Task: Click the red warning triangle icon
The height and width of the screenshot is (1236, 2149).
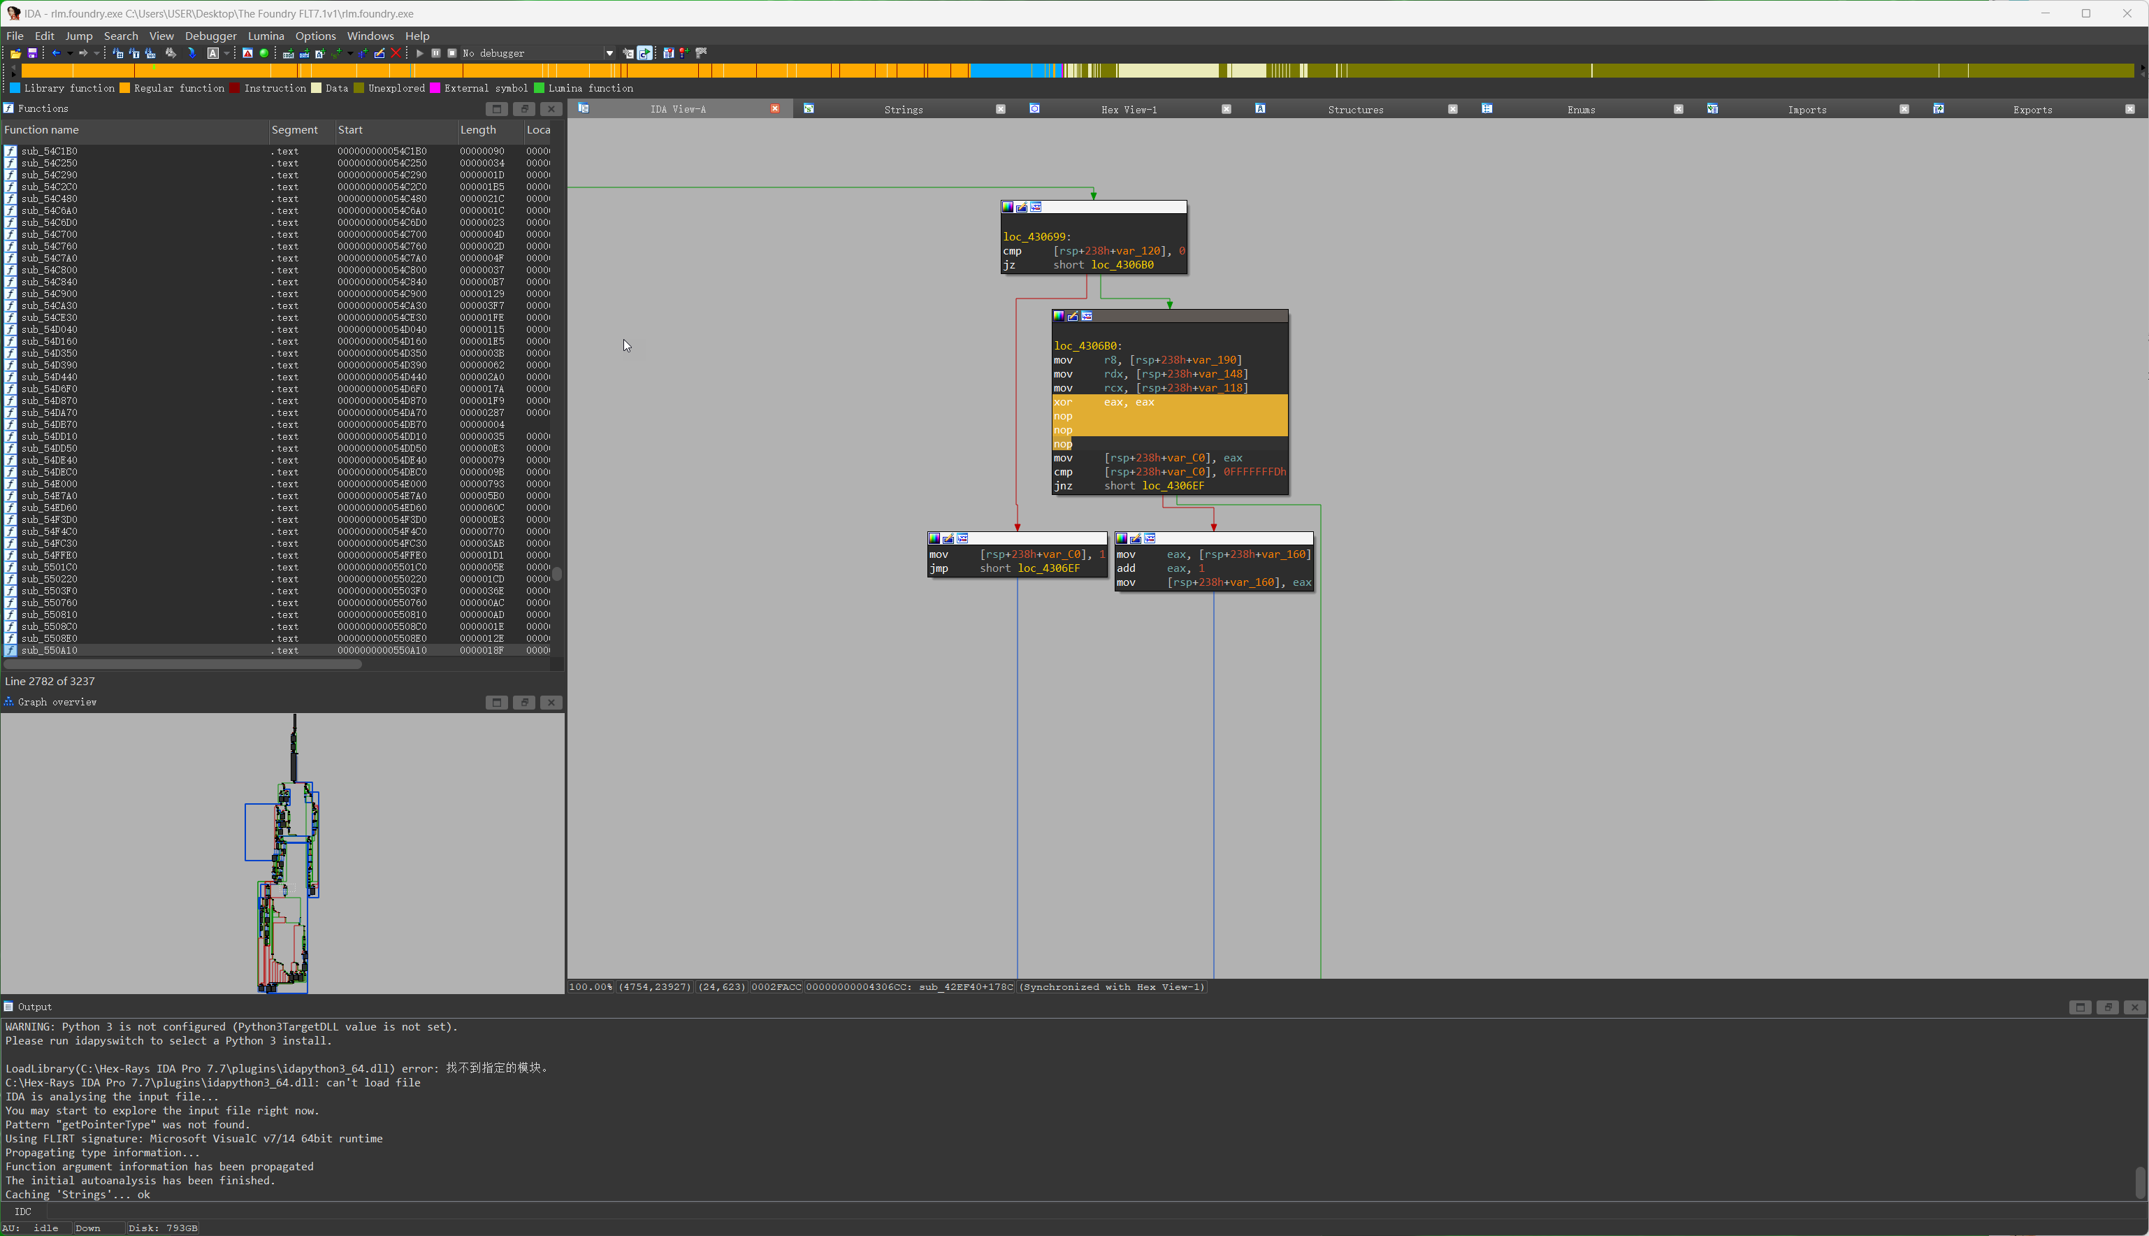Action: pyautogui.click(x=247, y=53)
